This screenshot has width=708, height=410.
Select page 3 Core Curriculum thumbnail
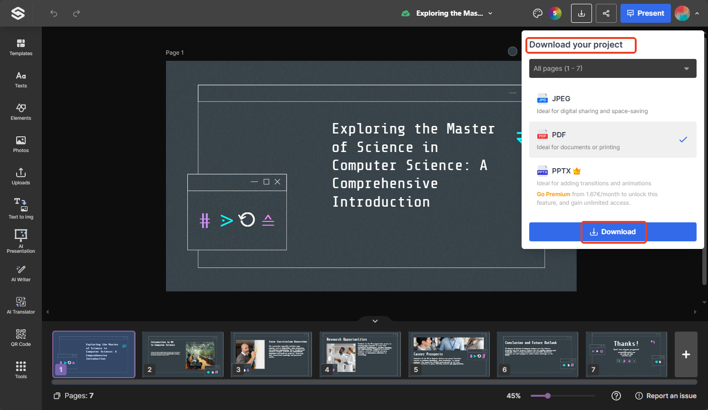[x=271, y=354]
